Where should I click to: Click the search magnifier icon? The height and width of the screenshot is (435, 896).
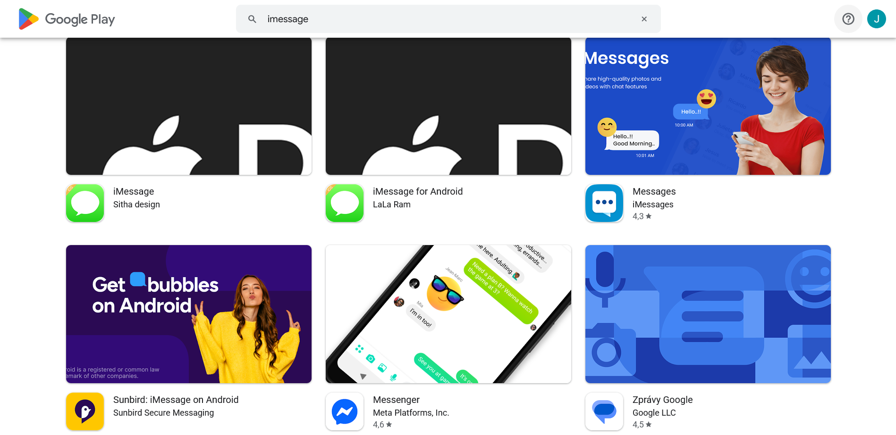[252, 19]
